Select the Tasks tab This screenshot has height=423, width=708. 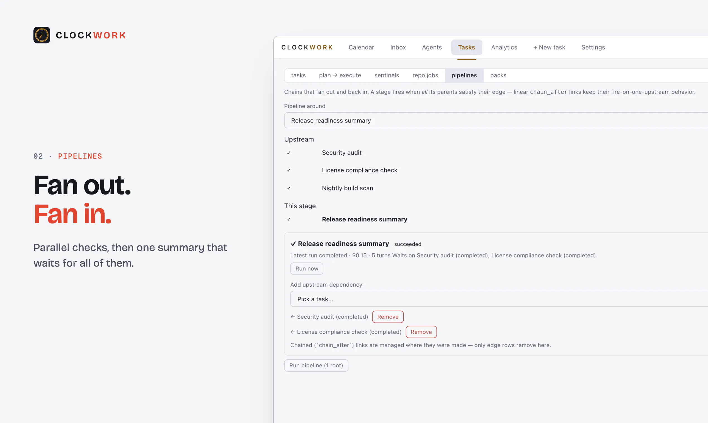467,47
